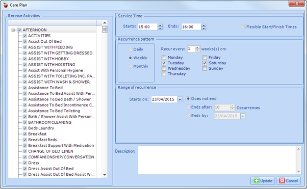This screenshot has height=189, width=307.
Task: Open the Starts on date dropdown
Action: click(180, 99)
